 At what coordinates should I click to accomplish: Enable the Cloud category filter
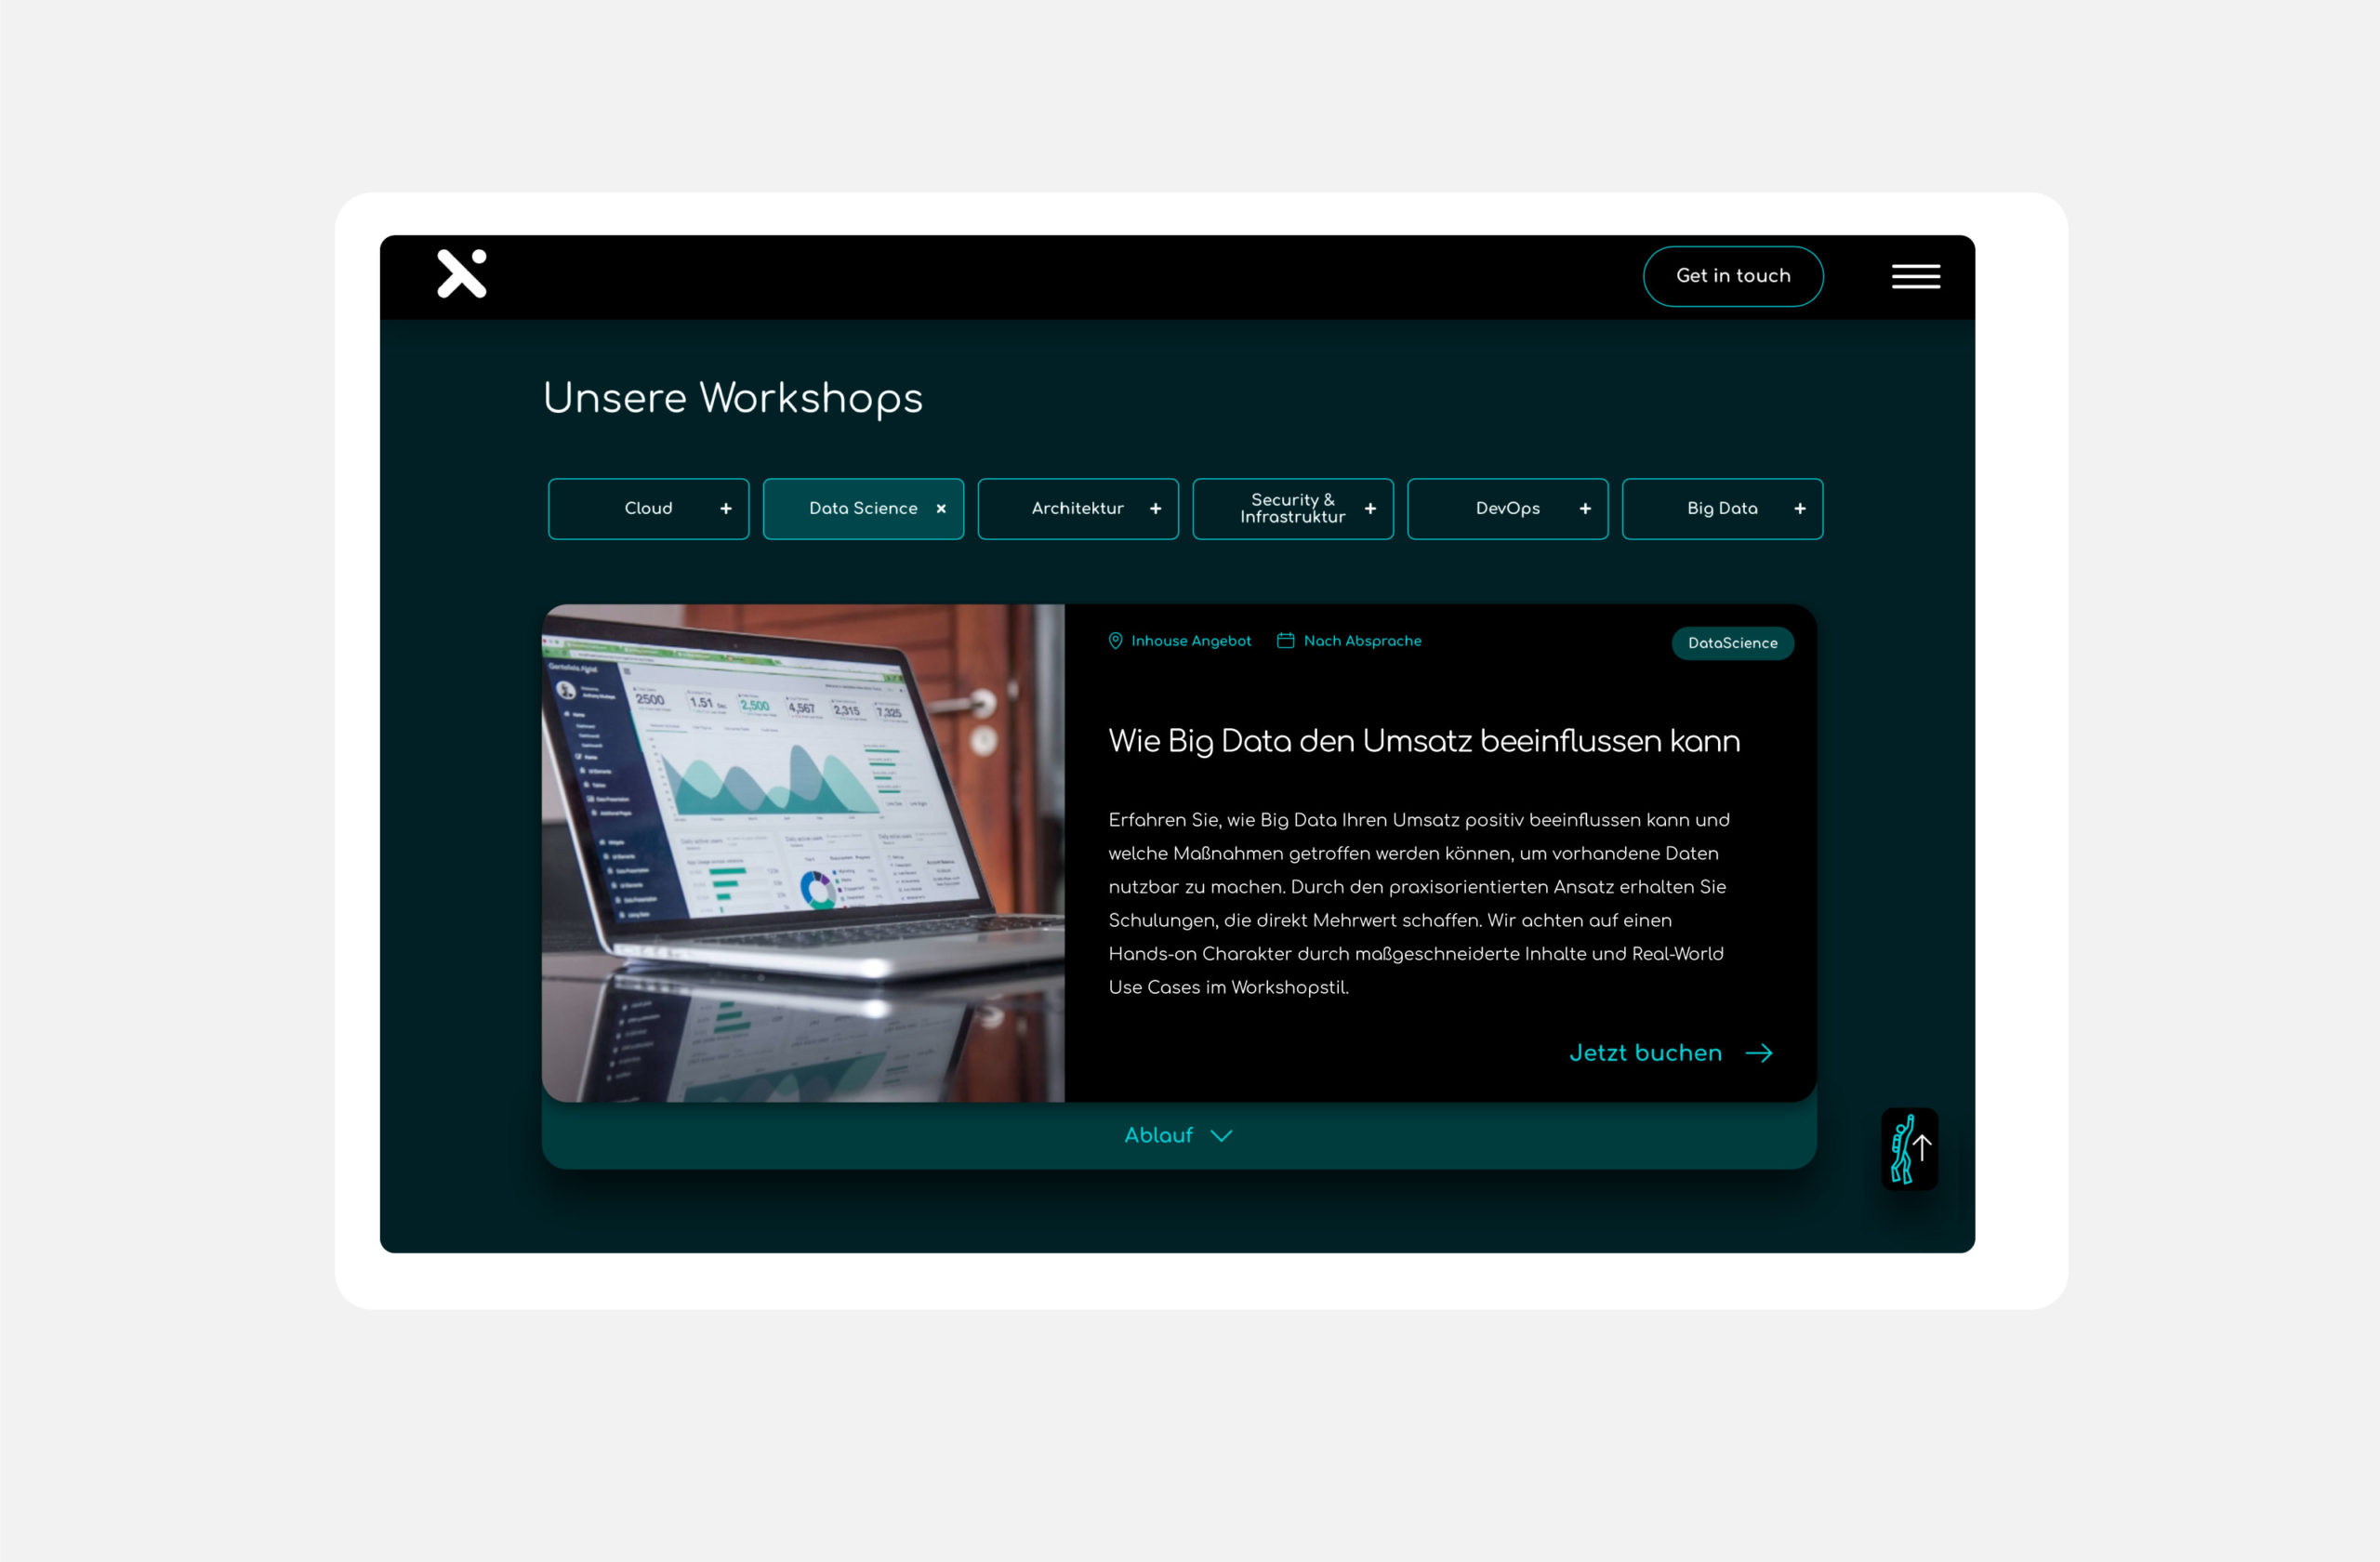coord(644,508)
